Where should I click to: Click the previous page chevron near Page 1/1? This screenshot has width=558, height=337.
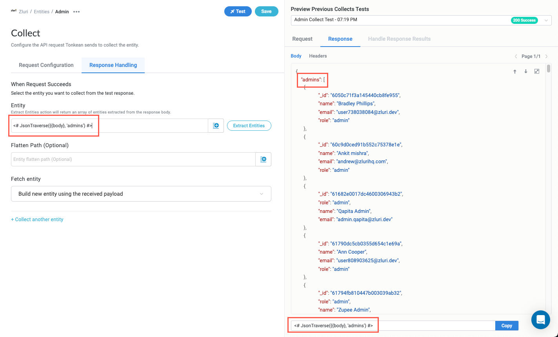tap(516, 56)
